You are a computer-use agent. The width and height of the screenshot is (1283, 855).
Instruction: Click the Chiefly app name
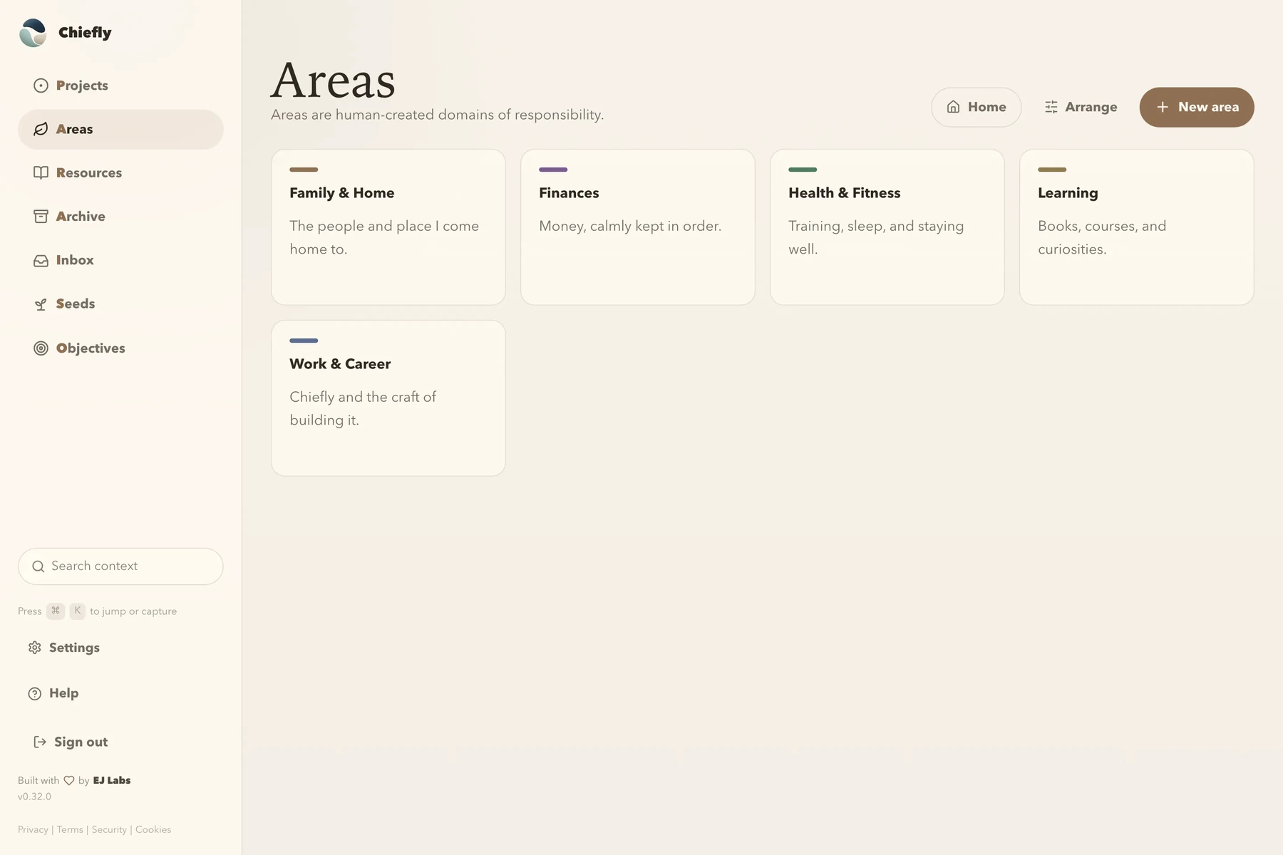(x=85, y=33)
